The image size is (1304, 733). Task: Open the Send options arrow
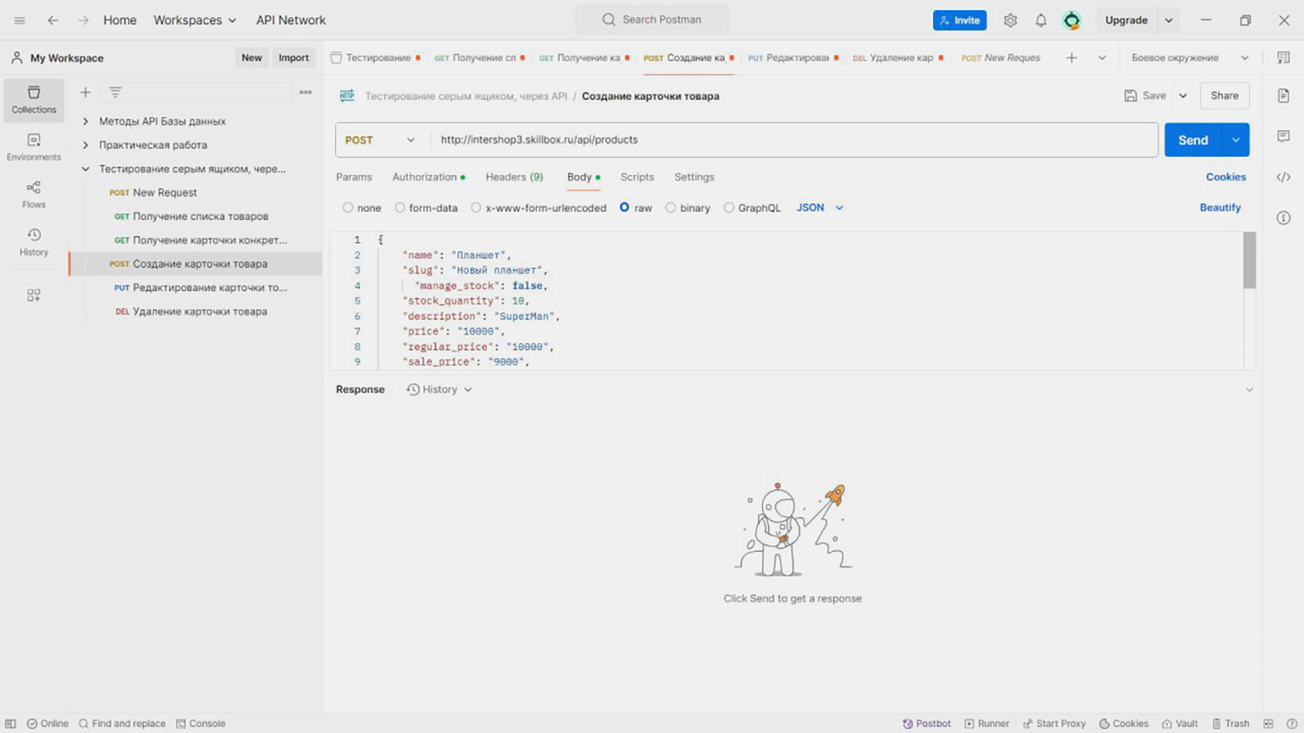pyautogui.click(x=1236, y=140)
